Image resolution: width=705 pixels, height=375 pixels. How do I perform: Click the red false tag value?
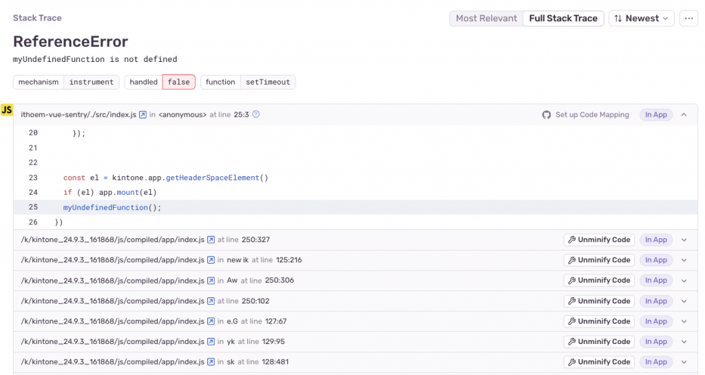click(179, 82)
